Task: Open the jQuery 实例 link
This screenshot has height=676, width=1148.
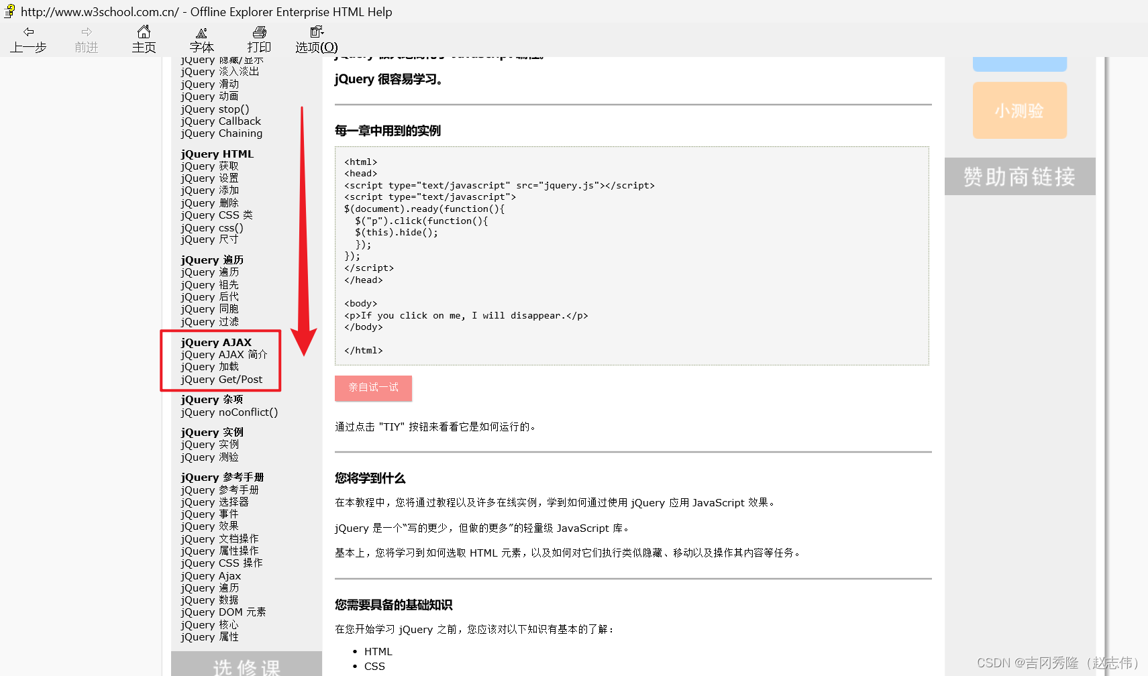Action: 209,445
